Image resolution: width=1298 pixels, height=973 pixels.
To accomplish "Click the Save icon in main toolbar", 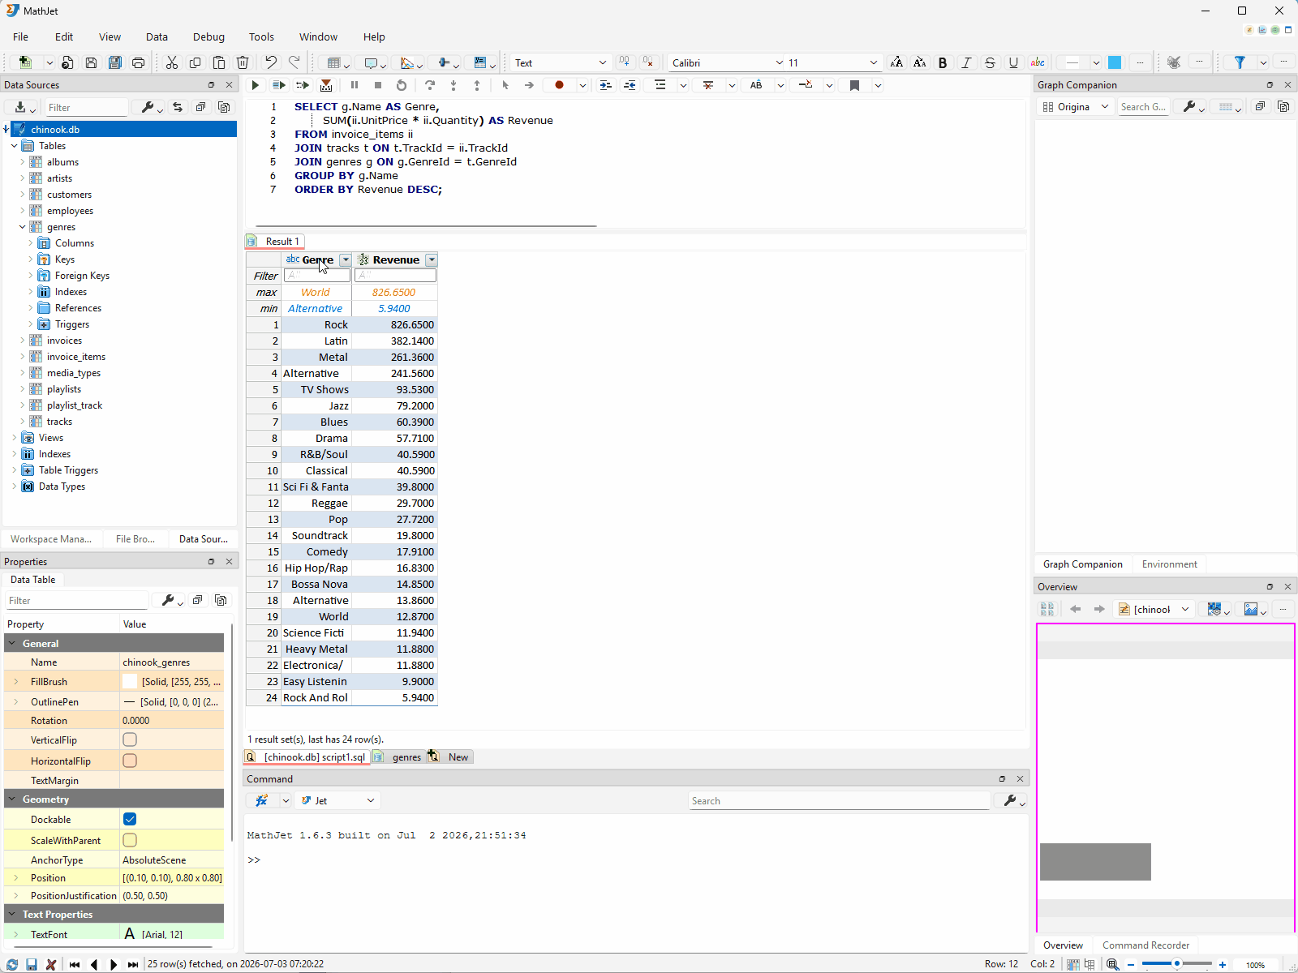I will 91,62.
